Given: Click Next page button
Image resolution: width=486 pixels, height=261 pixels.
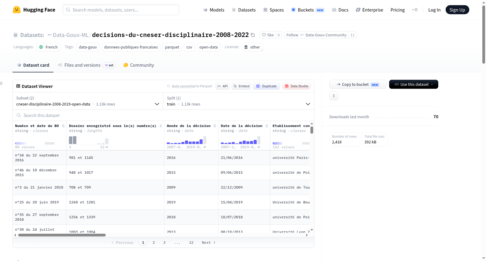Looking at the screenshot, I should pos(209,243).
